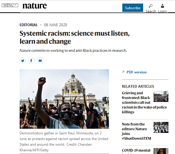Share article via Twitter icon

click(23, 61)
